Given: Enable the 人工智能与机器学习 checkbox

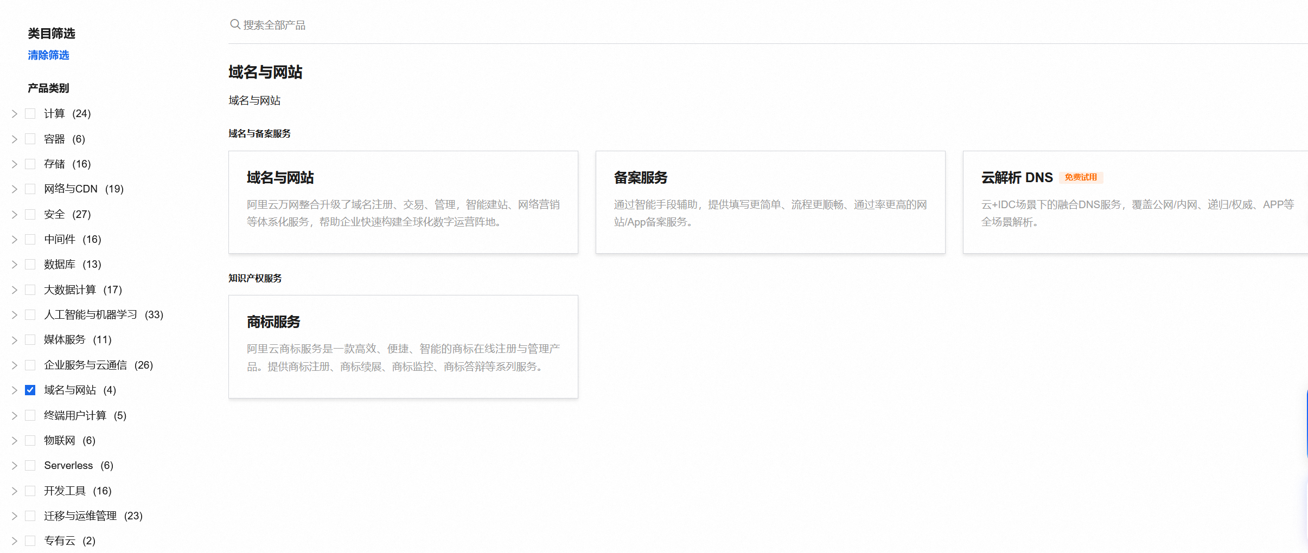Looking at the screenshot, I should point(30,314).
